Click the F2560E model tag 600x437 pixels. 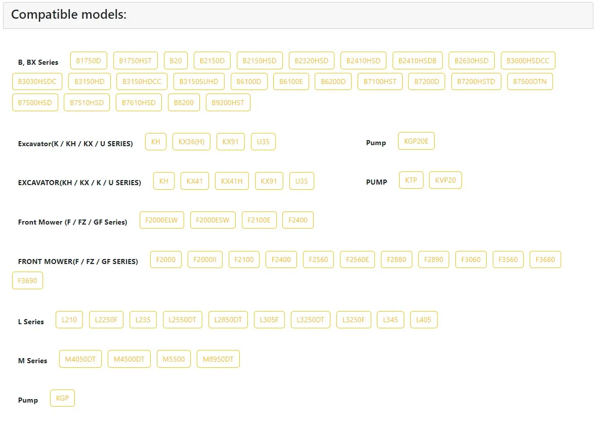tap(357, 259)
